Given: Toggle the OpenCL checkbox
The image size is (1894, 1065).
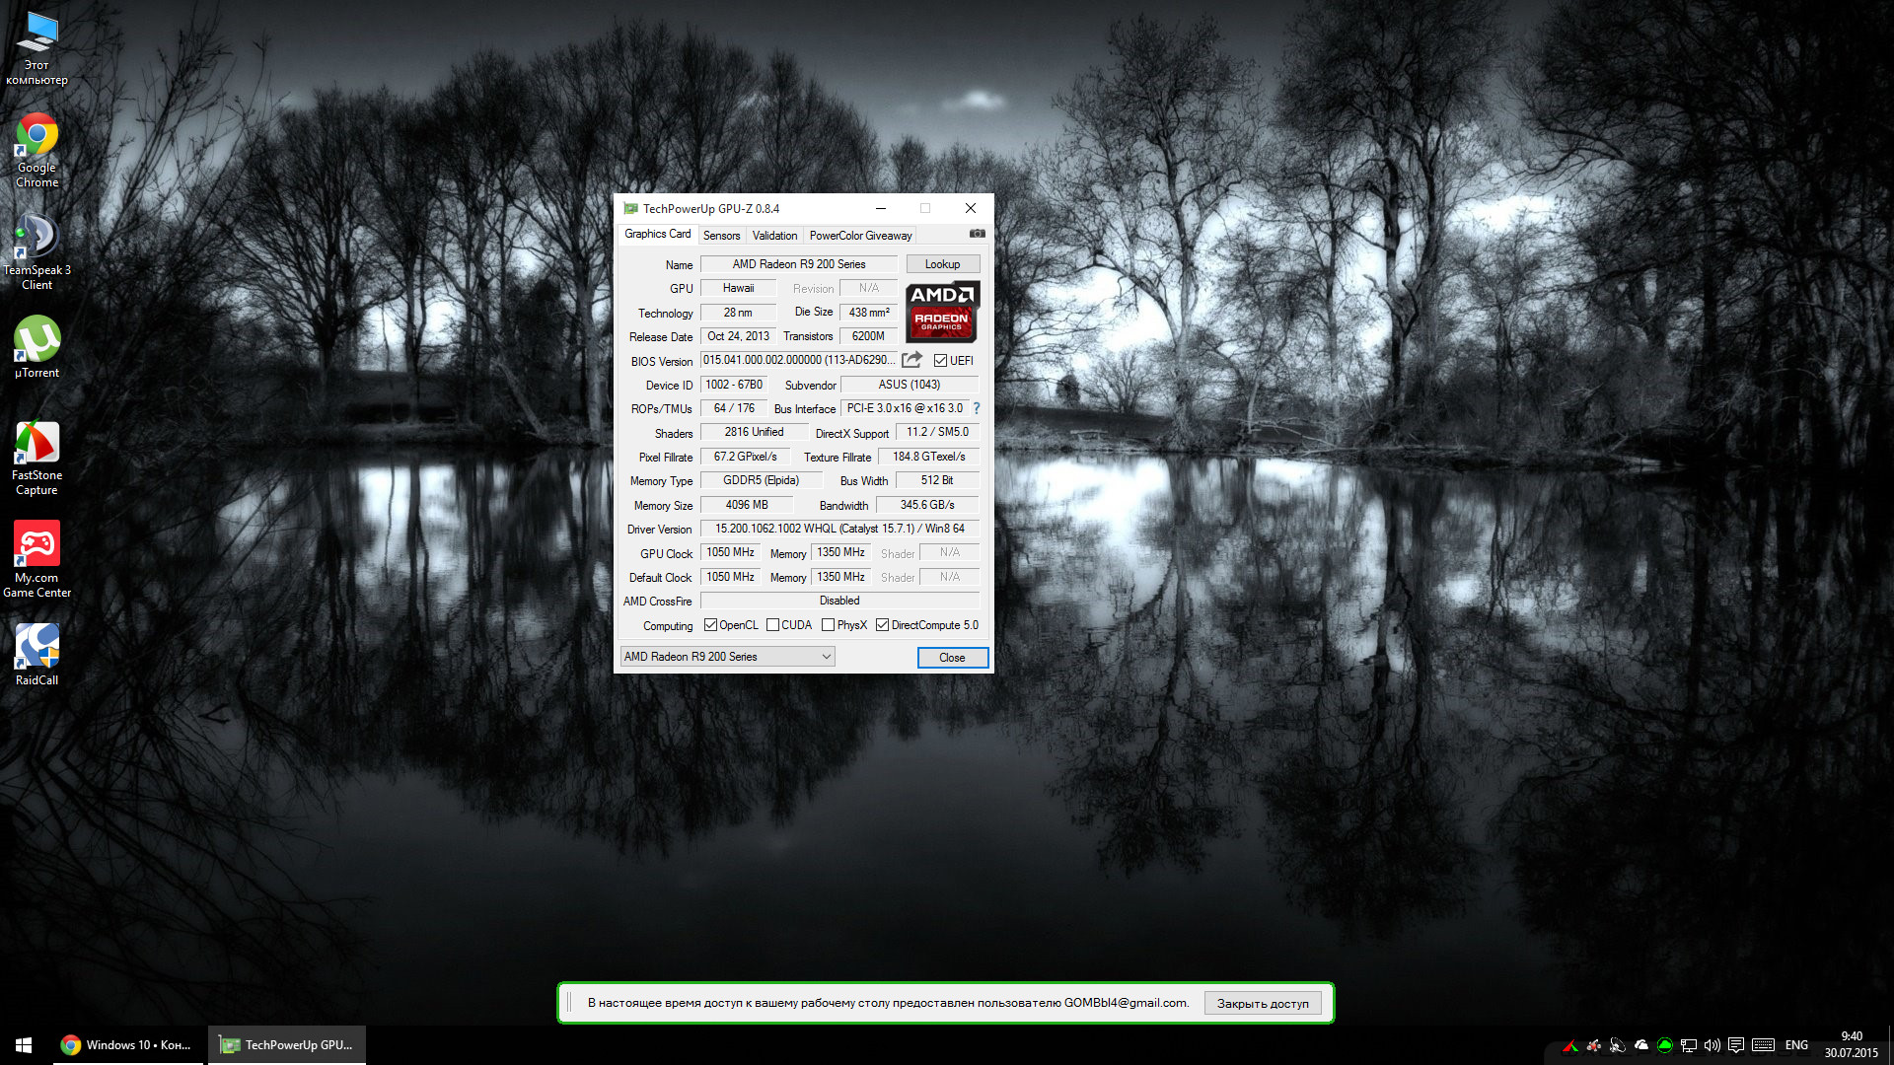Looking at the screenshot, I should 710,625.
